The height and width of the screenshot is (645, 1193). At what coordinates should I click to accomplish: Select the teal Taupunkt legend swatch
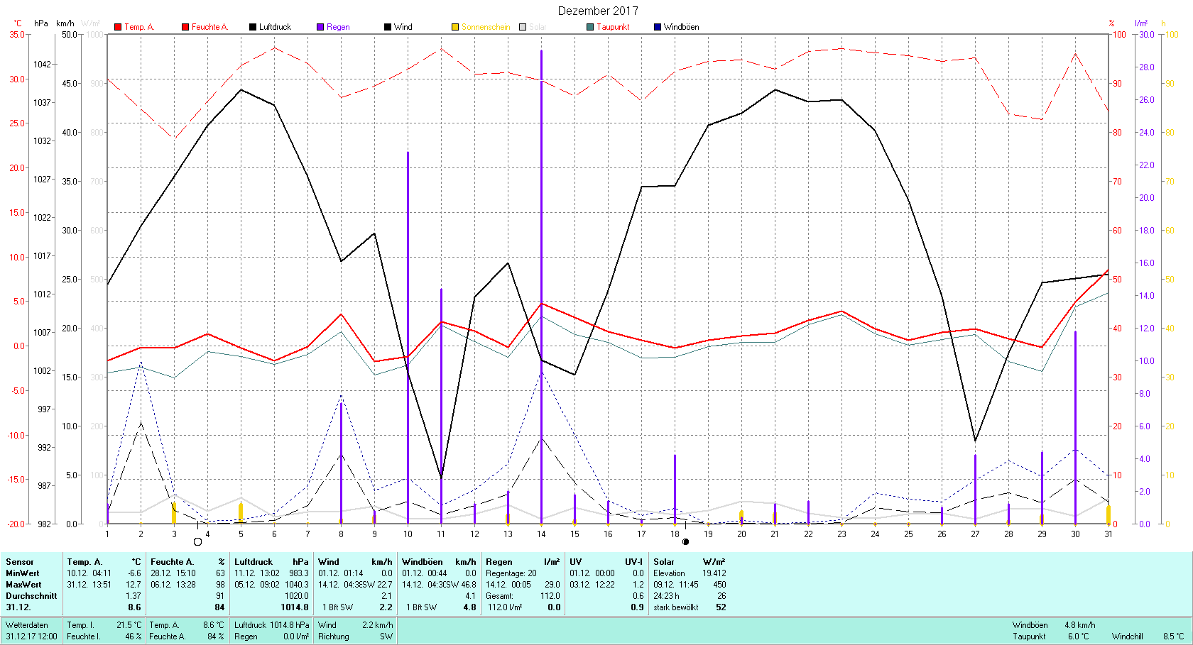(x=590, y=27)
